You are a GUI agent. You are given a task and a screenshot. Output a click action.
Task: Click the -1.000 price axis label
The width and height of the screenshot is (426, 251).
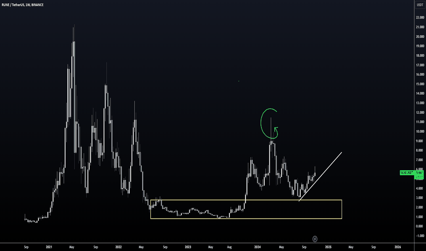[x=420, y=235]
